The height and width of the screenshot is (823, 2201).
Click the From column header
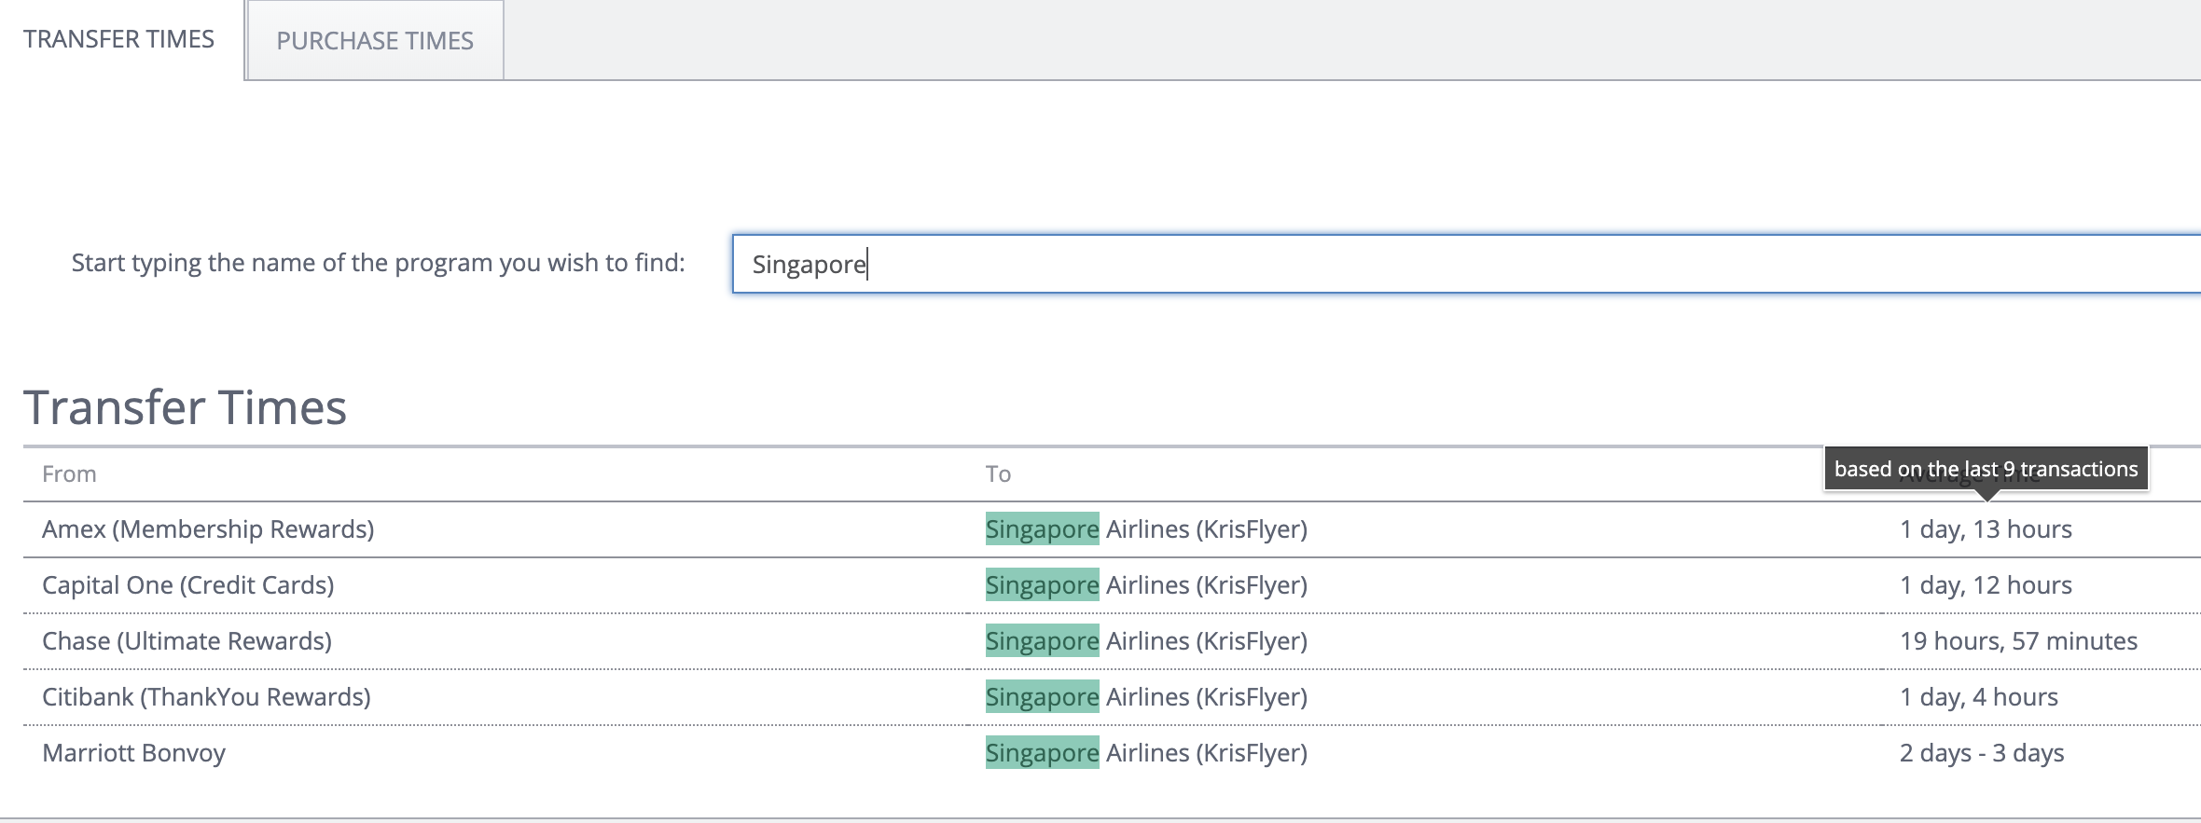[69, 474]
